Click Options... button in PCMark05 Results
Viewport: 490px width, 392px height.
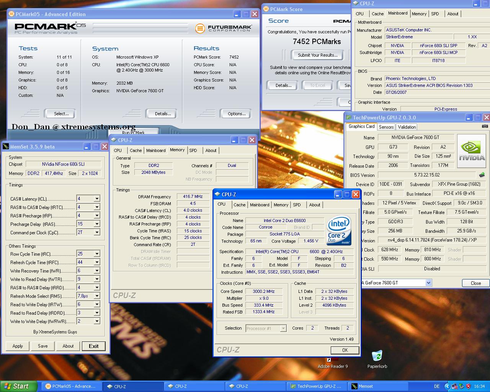237,114
